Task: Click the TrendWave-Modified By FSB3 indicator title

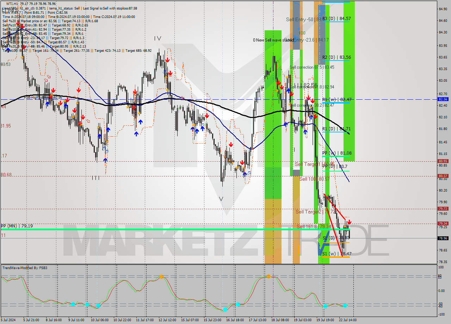Action: pyautogui.click(x=25, y=268)
